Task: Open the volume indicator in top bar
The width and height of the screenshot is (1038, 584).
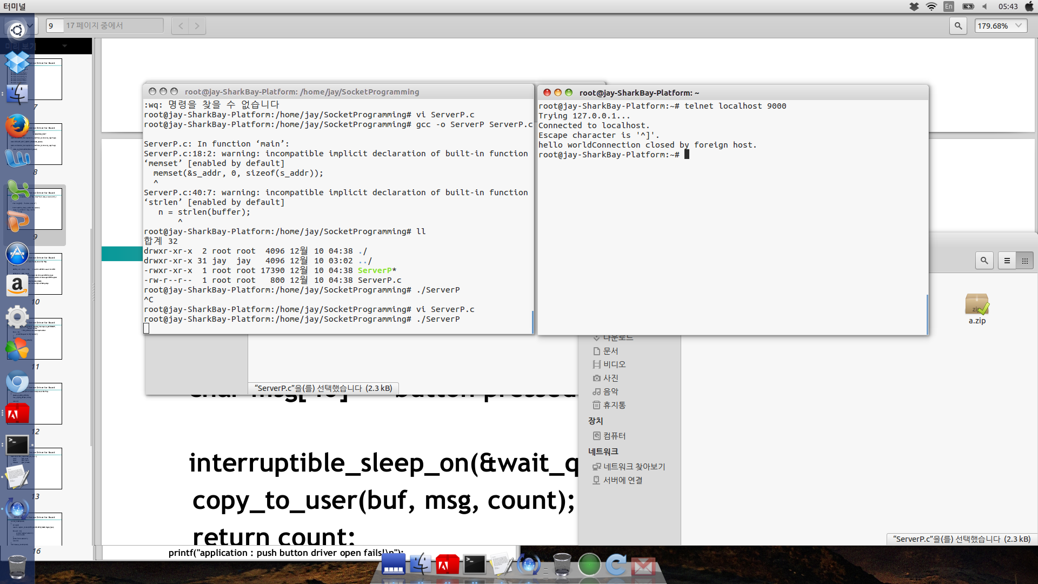Action: pyautogui.click(x=985, y=6)
